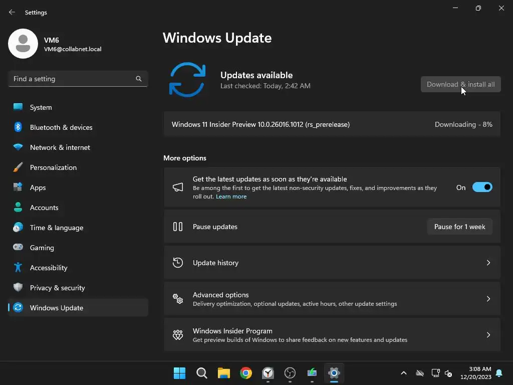Click the VM6 user profile avatar
513x385 pixels.
coord(23,44)
